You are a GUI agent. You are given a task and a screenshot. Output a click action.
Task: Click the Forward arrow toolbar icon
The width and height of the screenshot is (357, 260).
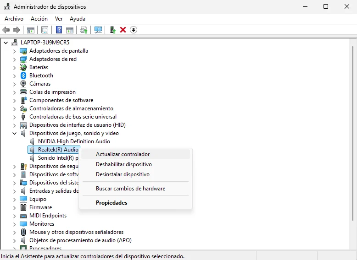[x=17, y=30]
